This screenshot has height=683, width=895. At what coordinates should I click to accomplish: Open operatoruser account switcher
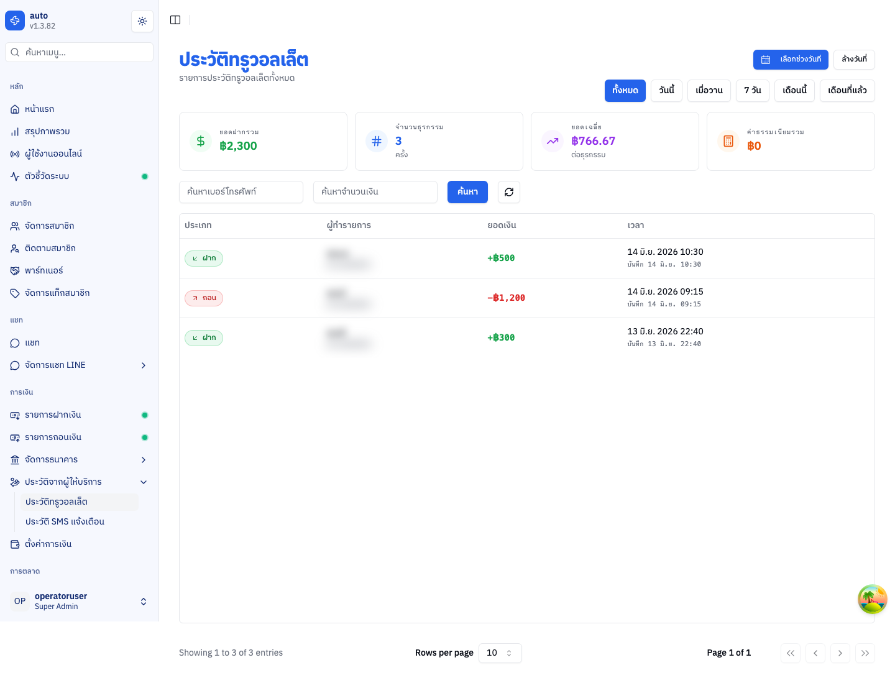[80, 601]
